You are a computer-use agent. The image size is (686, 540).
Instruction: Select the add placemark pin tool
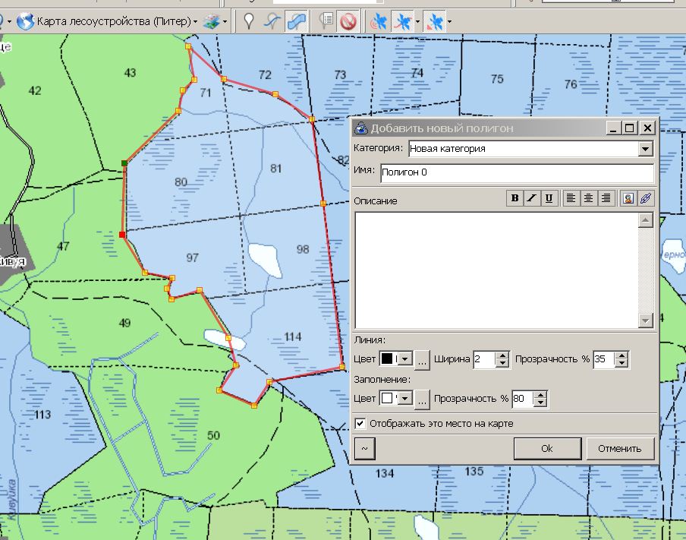[x=248, y=22]
